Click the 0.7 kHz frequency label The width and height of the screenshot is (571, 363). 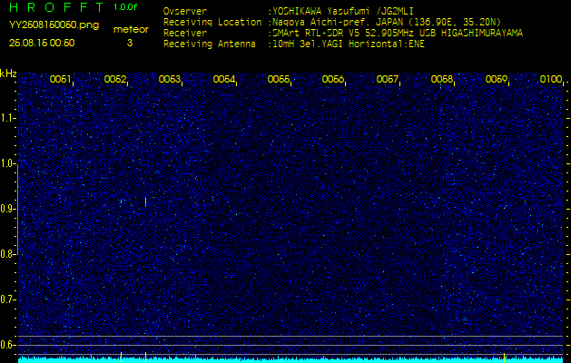coord(7,299)
